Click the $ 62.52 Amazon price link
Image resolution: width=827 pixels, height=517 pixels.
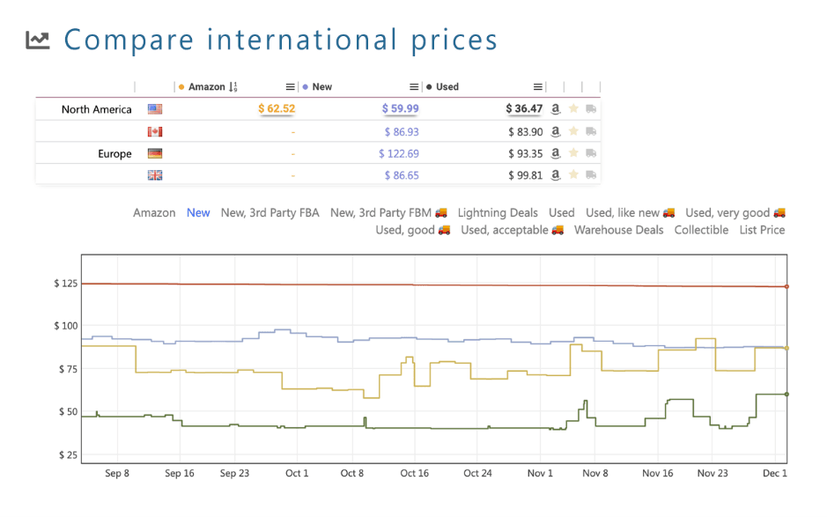[x=277, y=109]
